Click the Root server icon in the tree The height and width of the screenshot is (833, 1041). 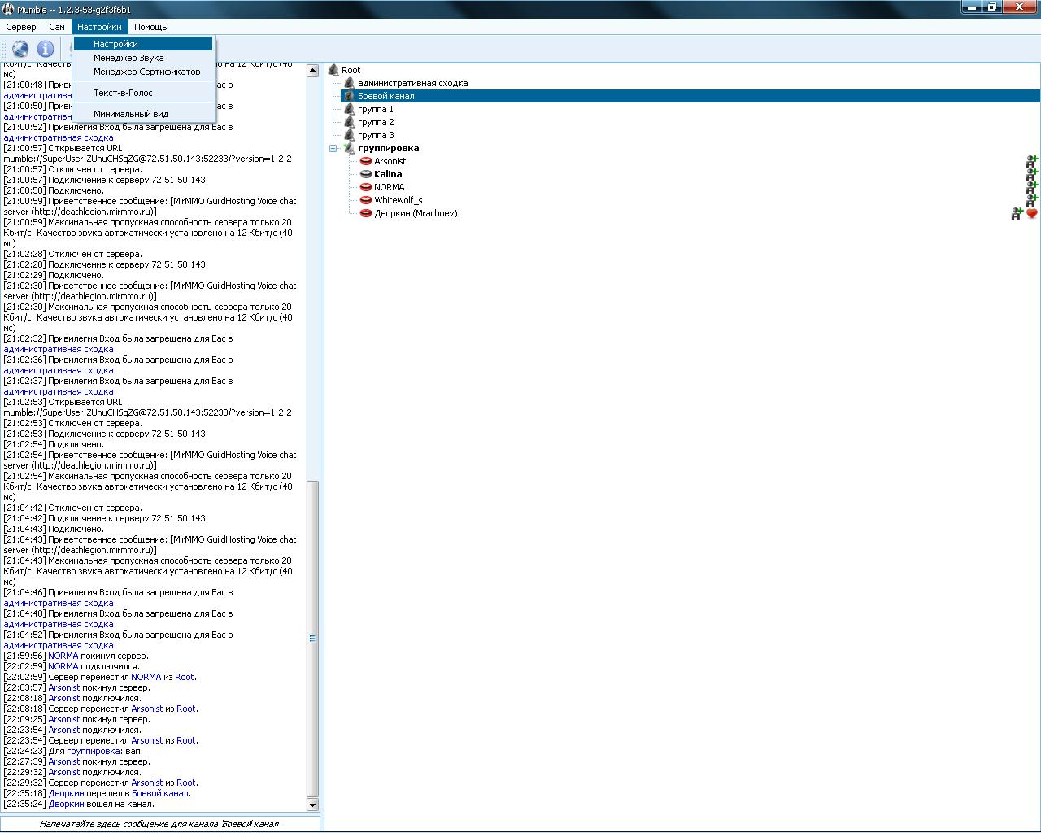tap(333, 70)
